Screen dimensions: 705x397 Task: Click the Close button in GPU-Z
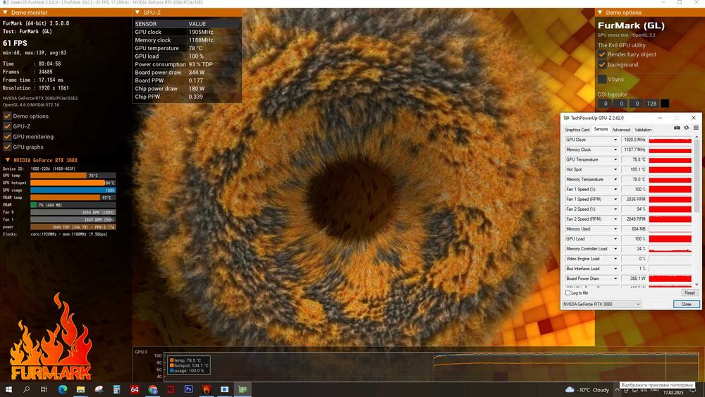tap(686, 305)
